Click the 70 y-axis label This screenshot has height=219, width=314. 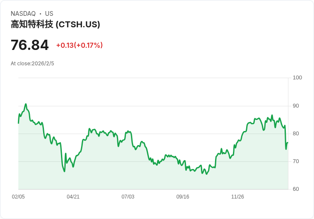point(296,161)
